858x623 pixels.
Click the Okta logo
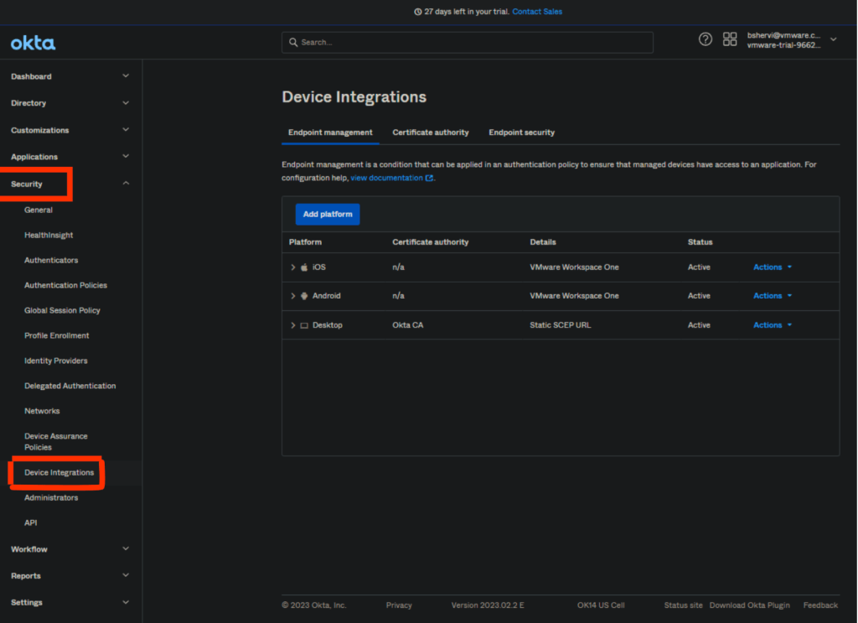pos(34,43)
